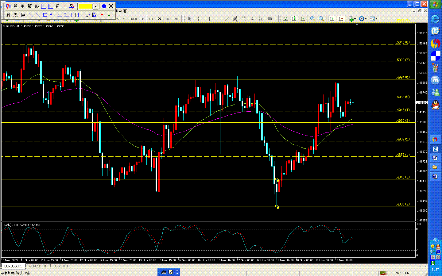Open the blue help question mark
Screen dimensions: 442x276
(x=104, y=6)
